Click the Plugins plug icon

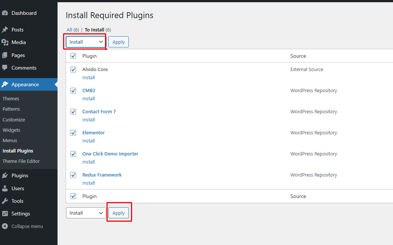pyautogui.click(x=5, y=175)
